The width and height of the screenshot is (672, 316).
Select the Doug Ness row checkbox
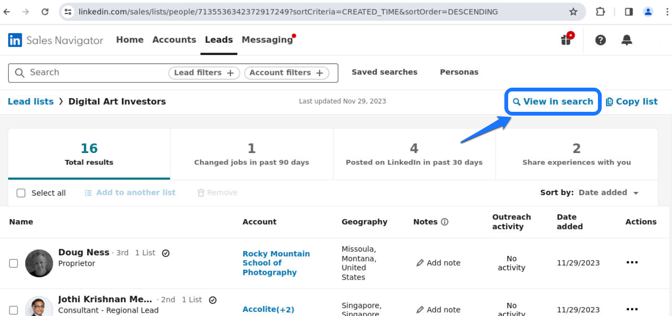tap(14, 263)
